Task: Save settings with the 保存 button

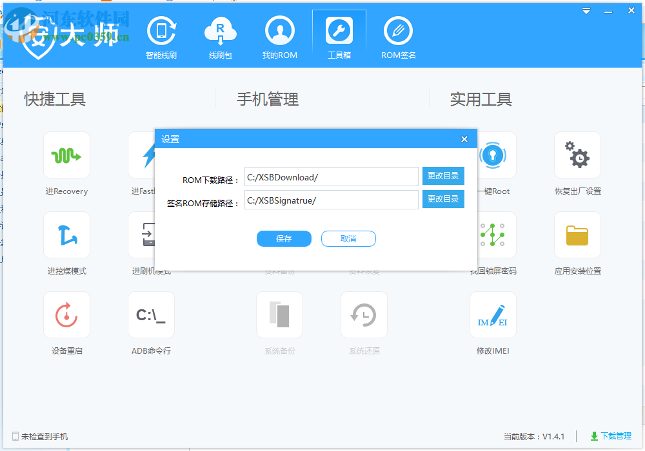Action: pyautogui.click(x=284, y=238)
